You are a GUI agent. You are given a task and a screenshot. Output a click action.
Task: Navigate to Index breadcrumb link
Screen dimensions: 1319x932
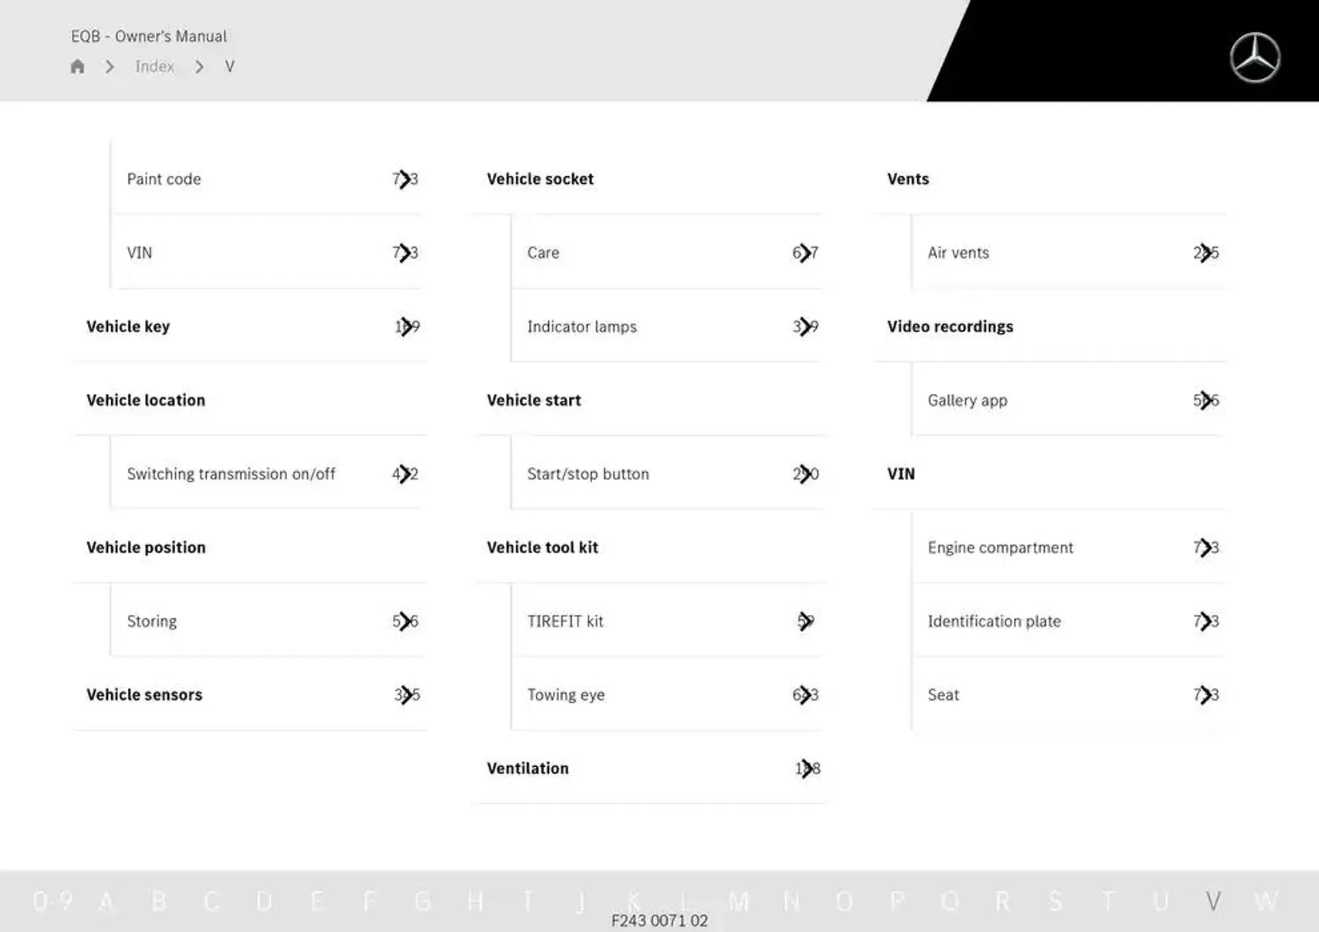153,67
